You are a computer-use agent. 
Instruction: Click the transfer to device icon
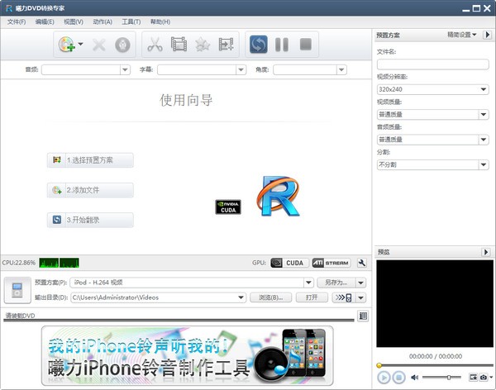coord(344,297)
